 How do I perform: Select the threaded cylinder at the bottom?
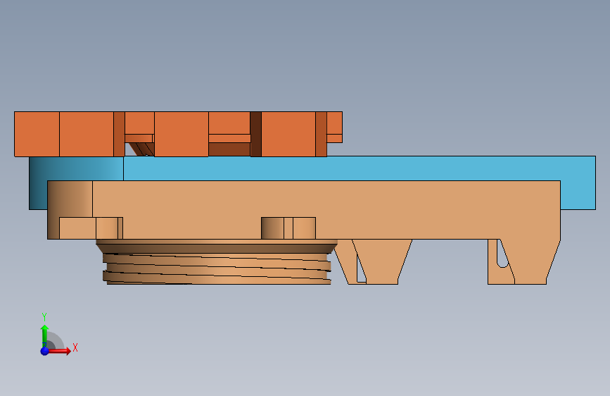(217, 262)
